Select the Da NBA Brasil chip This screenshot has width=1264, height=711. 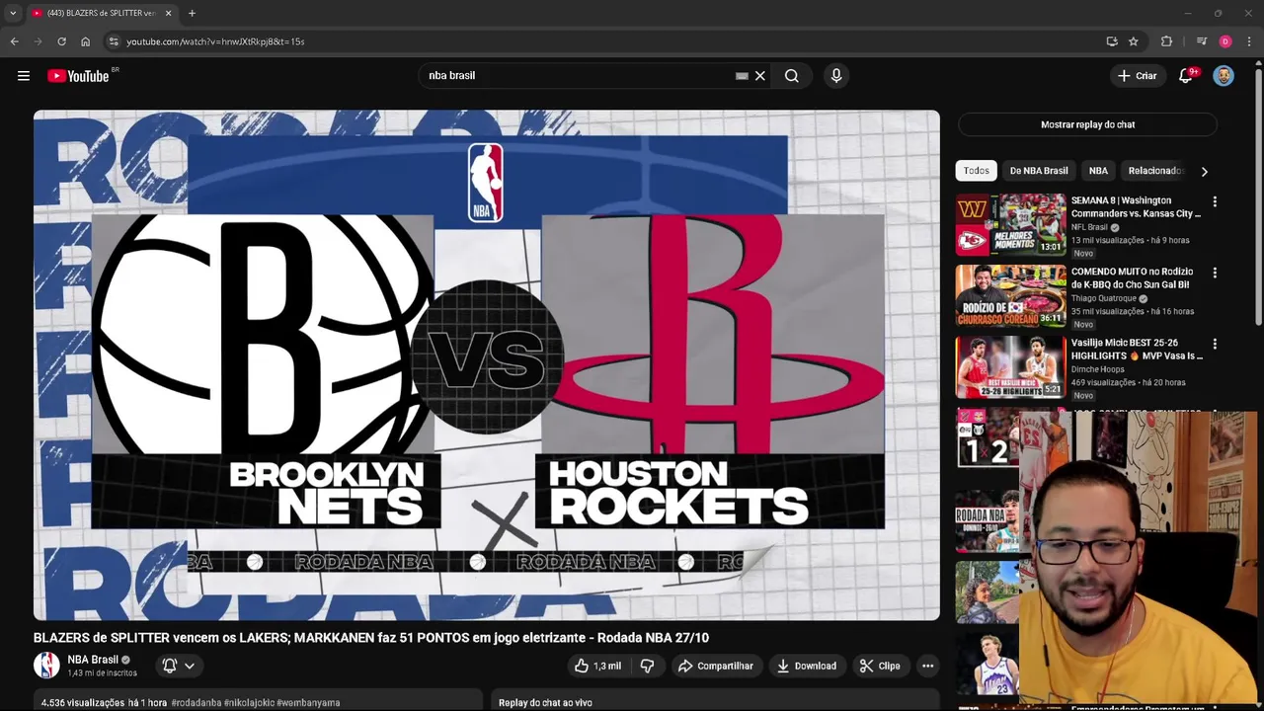click(x=1039, y=171)
